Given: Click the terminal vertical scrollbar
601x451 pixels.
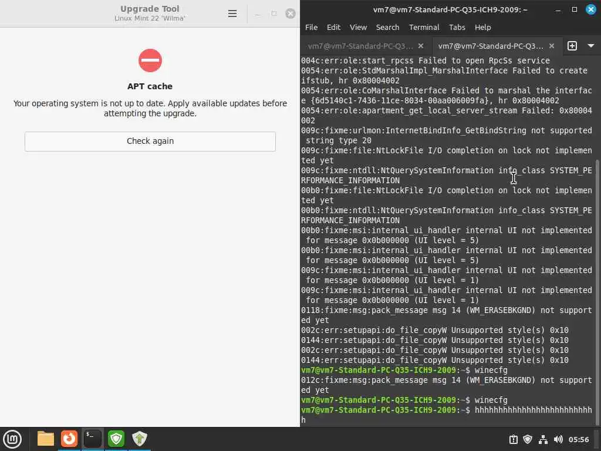Looking at the screenshot, I should point(597,291).
